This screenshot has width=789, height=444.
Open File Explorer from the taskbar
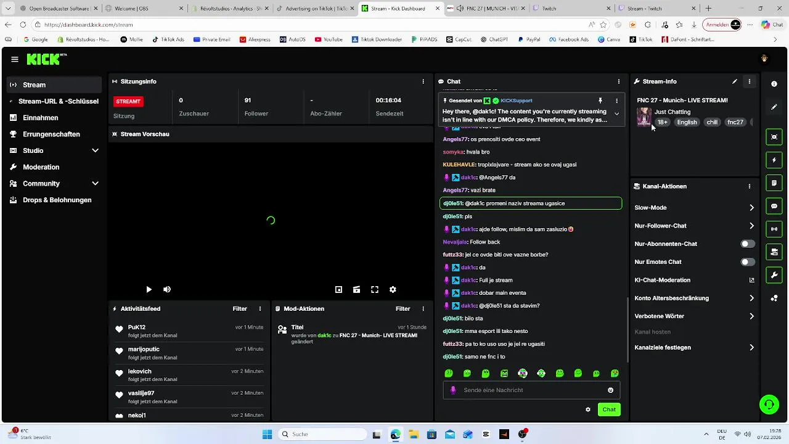(x=413, y=434)
